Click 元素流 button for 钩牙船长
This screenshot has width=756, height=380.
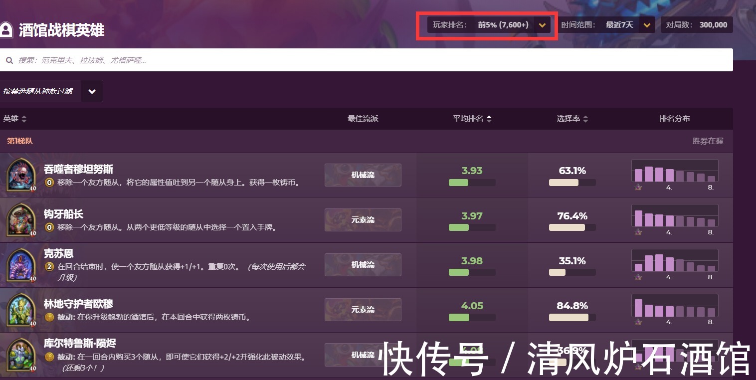point(363,220)
